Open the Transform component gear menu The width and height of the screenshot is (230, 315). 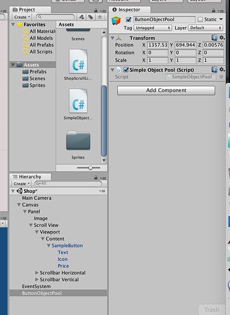tap(222, 38)
